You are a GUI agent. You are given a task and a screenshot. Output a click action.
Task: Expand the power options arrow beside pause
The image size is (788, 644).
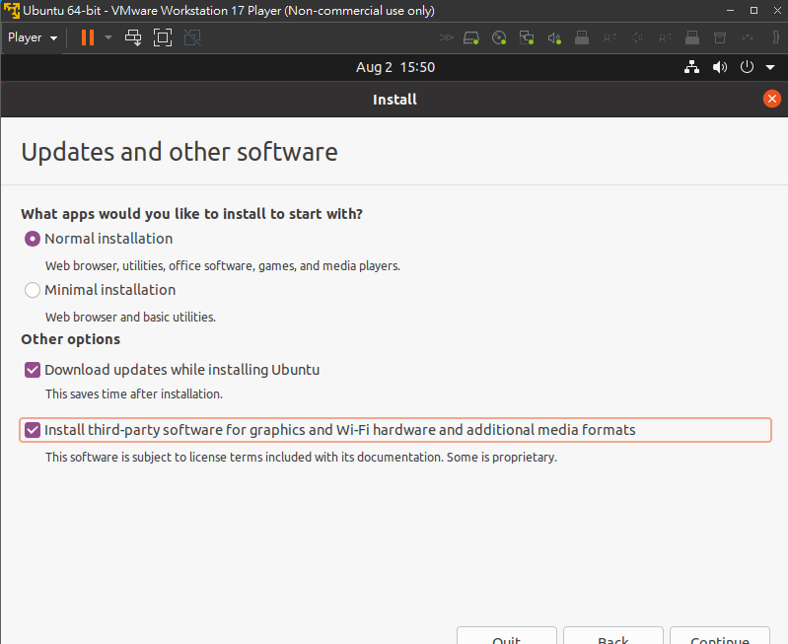(108, 37)
